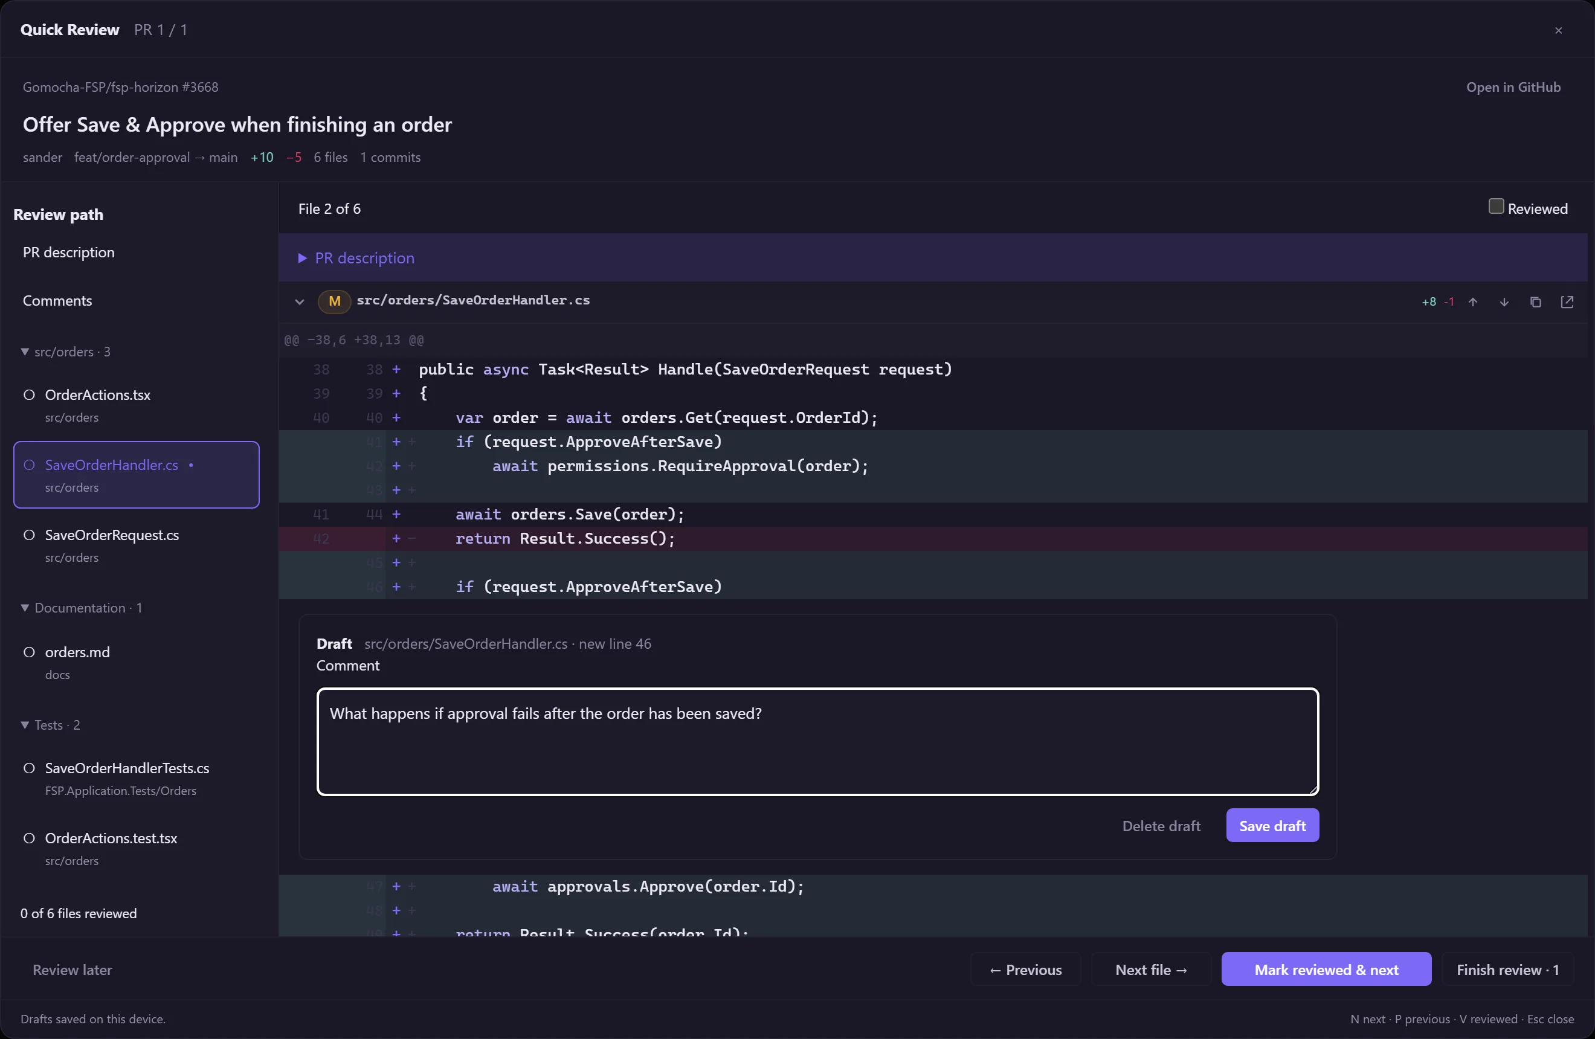
Task: Click the '1 commits' label
Action: pyautogui.click(x=391, y=158)
